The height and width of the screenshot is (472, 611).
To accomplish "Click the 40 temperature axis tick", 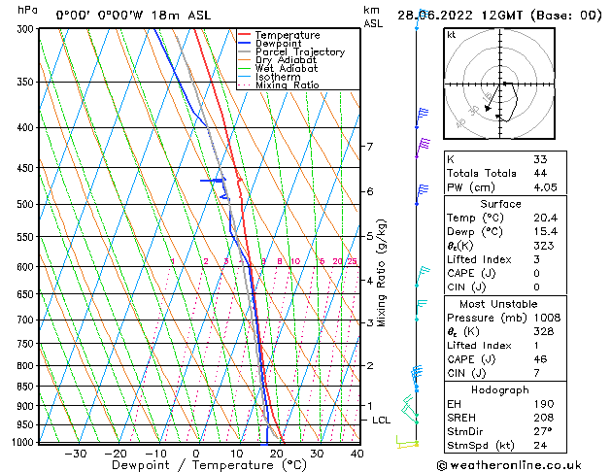I will pyautogui.click(x=356, y=455).
